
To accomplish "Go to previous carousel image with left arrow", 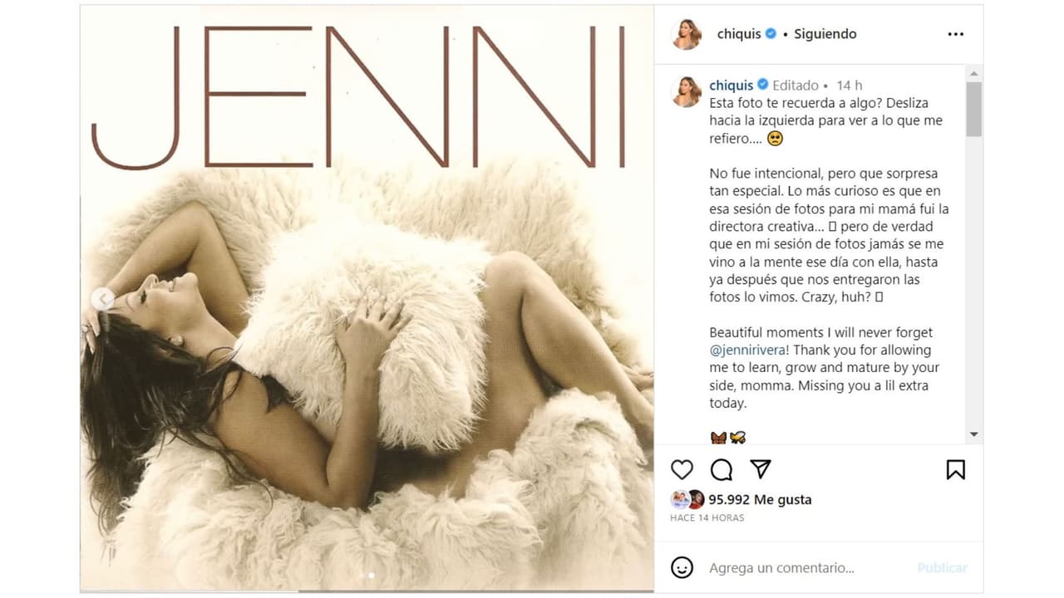I will [103, 299].
